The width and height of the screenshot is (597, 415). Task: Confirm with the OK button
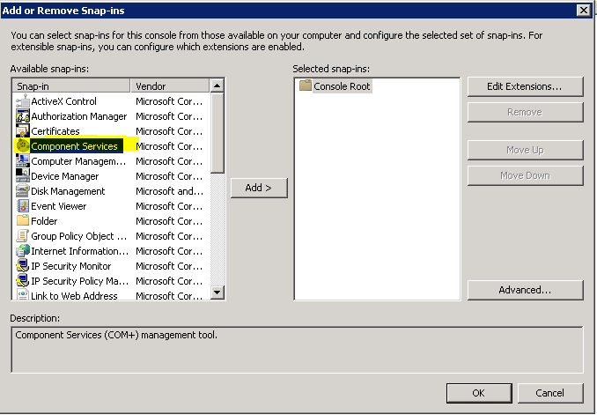pos(478,393)
